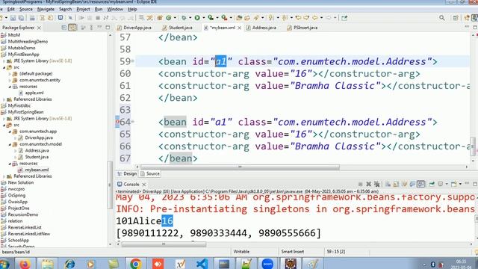Click the Run External Tools icon
This screenshot has height=269, width=478.
point(224,18)
